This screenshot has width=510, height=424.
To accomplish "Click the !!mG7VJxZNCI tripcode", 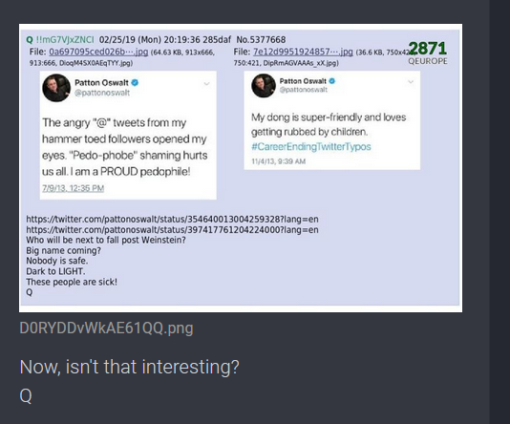I will [x=65, y=40].
